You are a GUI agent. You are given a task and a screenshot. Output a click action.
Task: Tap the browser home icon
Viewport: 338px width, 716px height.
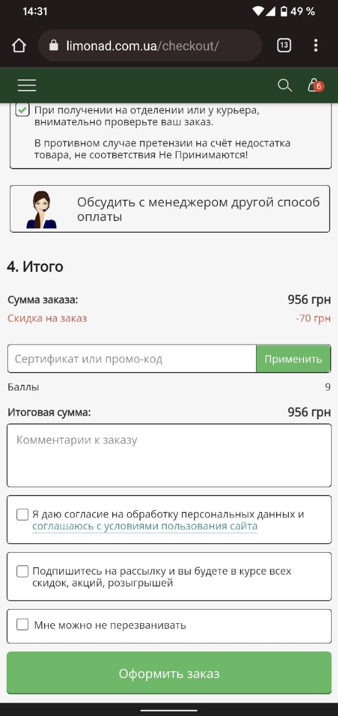[x=19, y=45]
